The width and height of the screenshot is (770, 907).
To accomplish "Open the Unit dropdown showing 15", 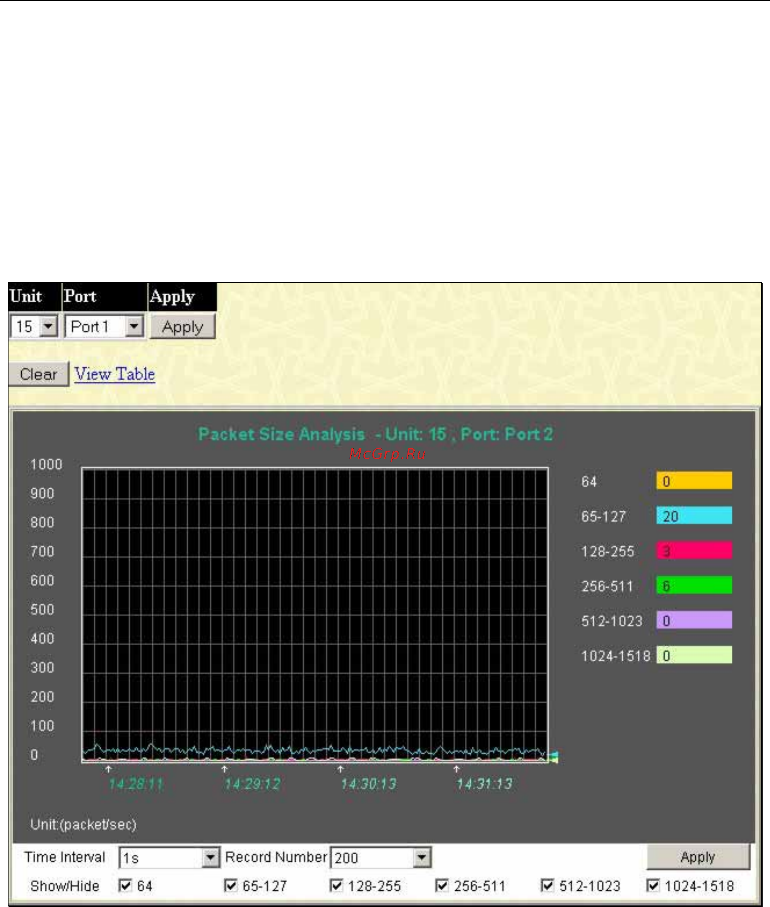I will (34, 326).
